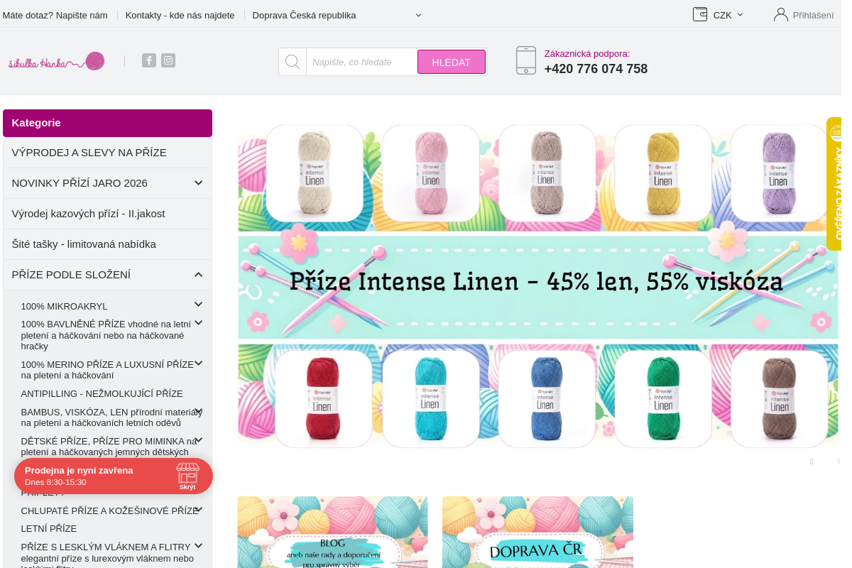The width and height of the screenshot is (852, 568).
Task: Open the CZK currency dropdown
Action: tap(728, 15)
